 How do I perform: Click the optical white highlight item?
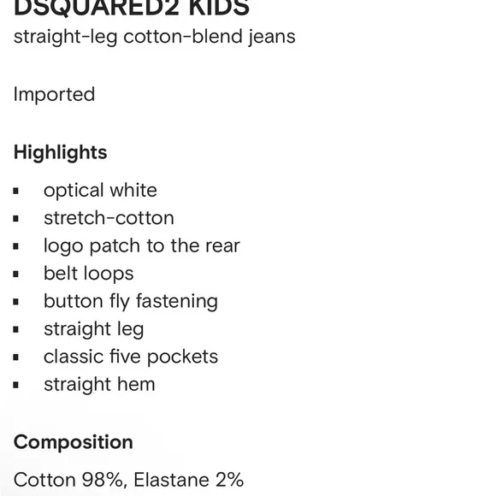pyautogui.click(x=100, y=191)
